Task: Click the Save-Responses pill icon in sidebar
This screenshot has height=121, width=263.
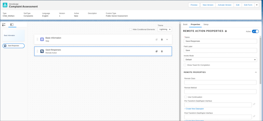Action: pos(5,46)
